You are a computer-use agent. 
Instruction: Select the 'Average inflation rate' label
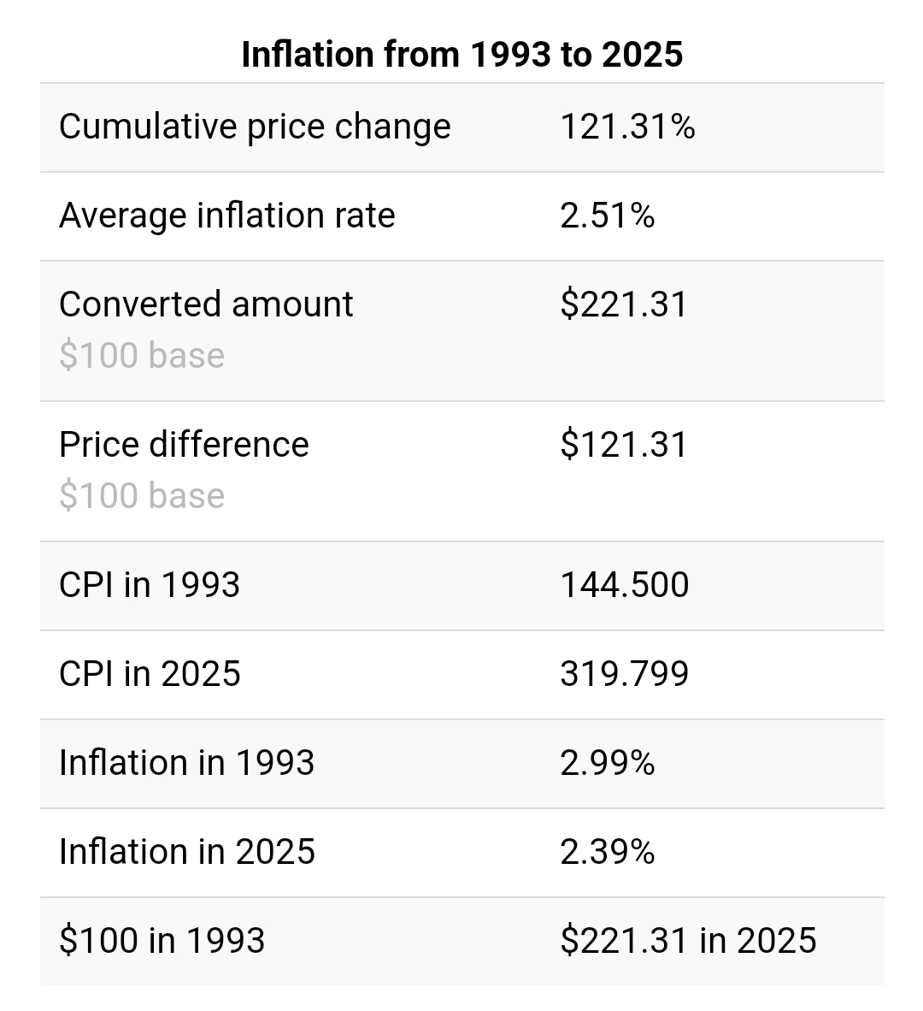tap(227, 216)
